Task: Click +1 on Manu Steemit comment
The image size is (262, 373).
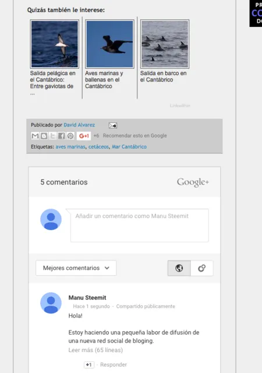Action: point(89,365)
